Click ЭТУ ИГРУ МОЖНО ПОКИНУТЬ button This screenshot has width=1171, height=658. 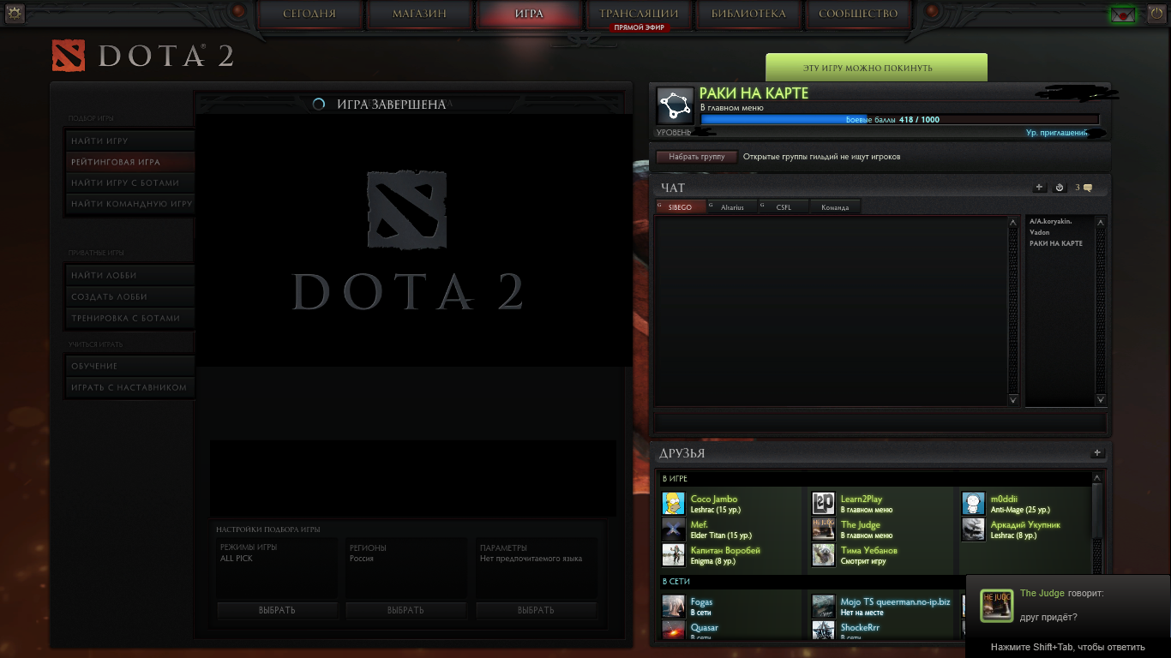(876, 68)
